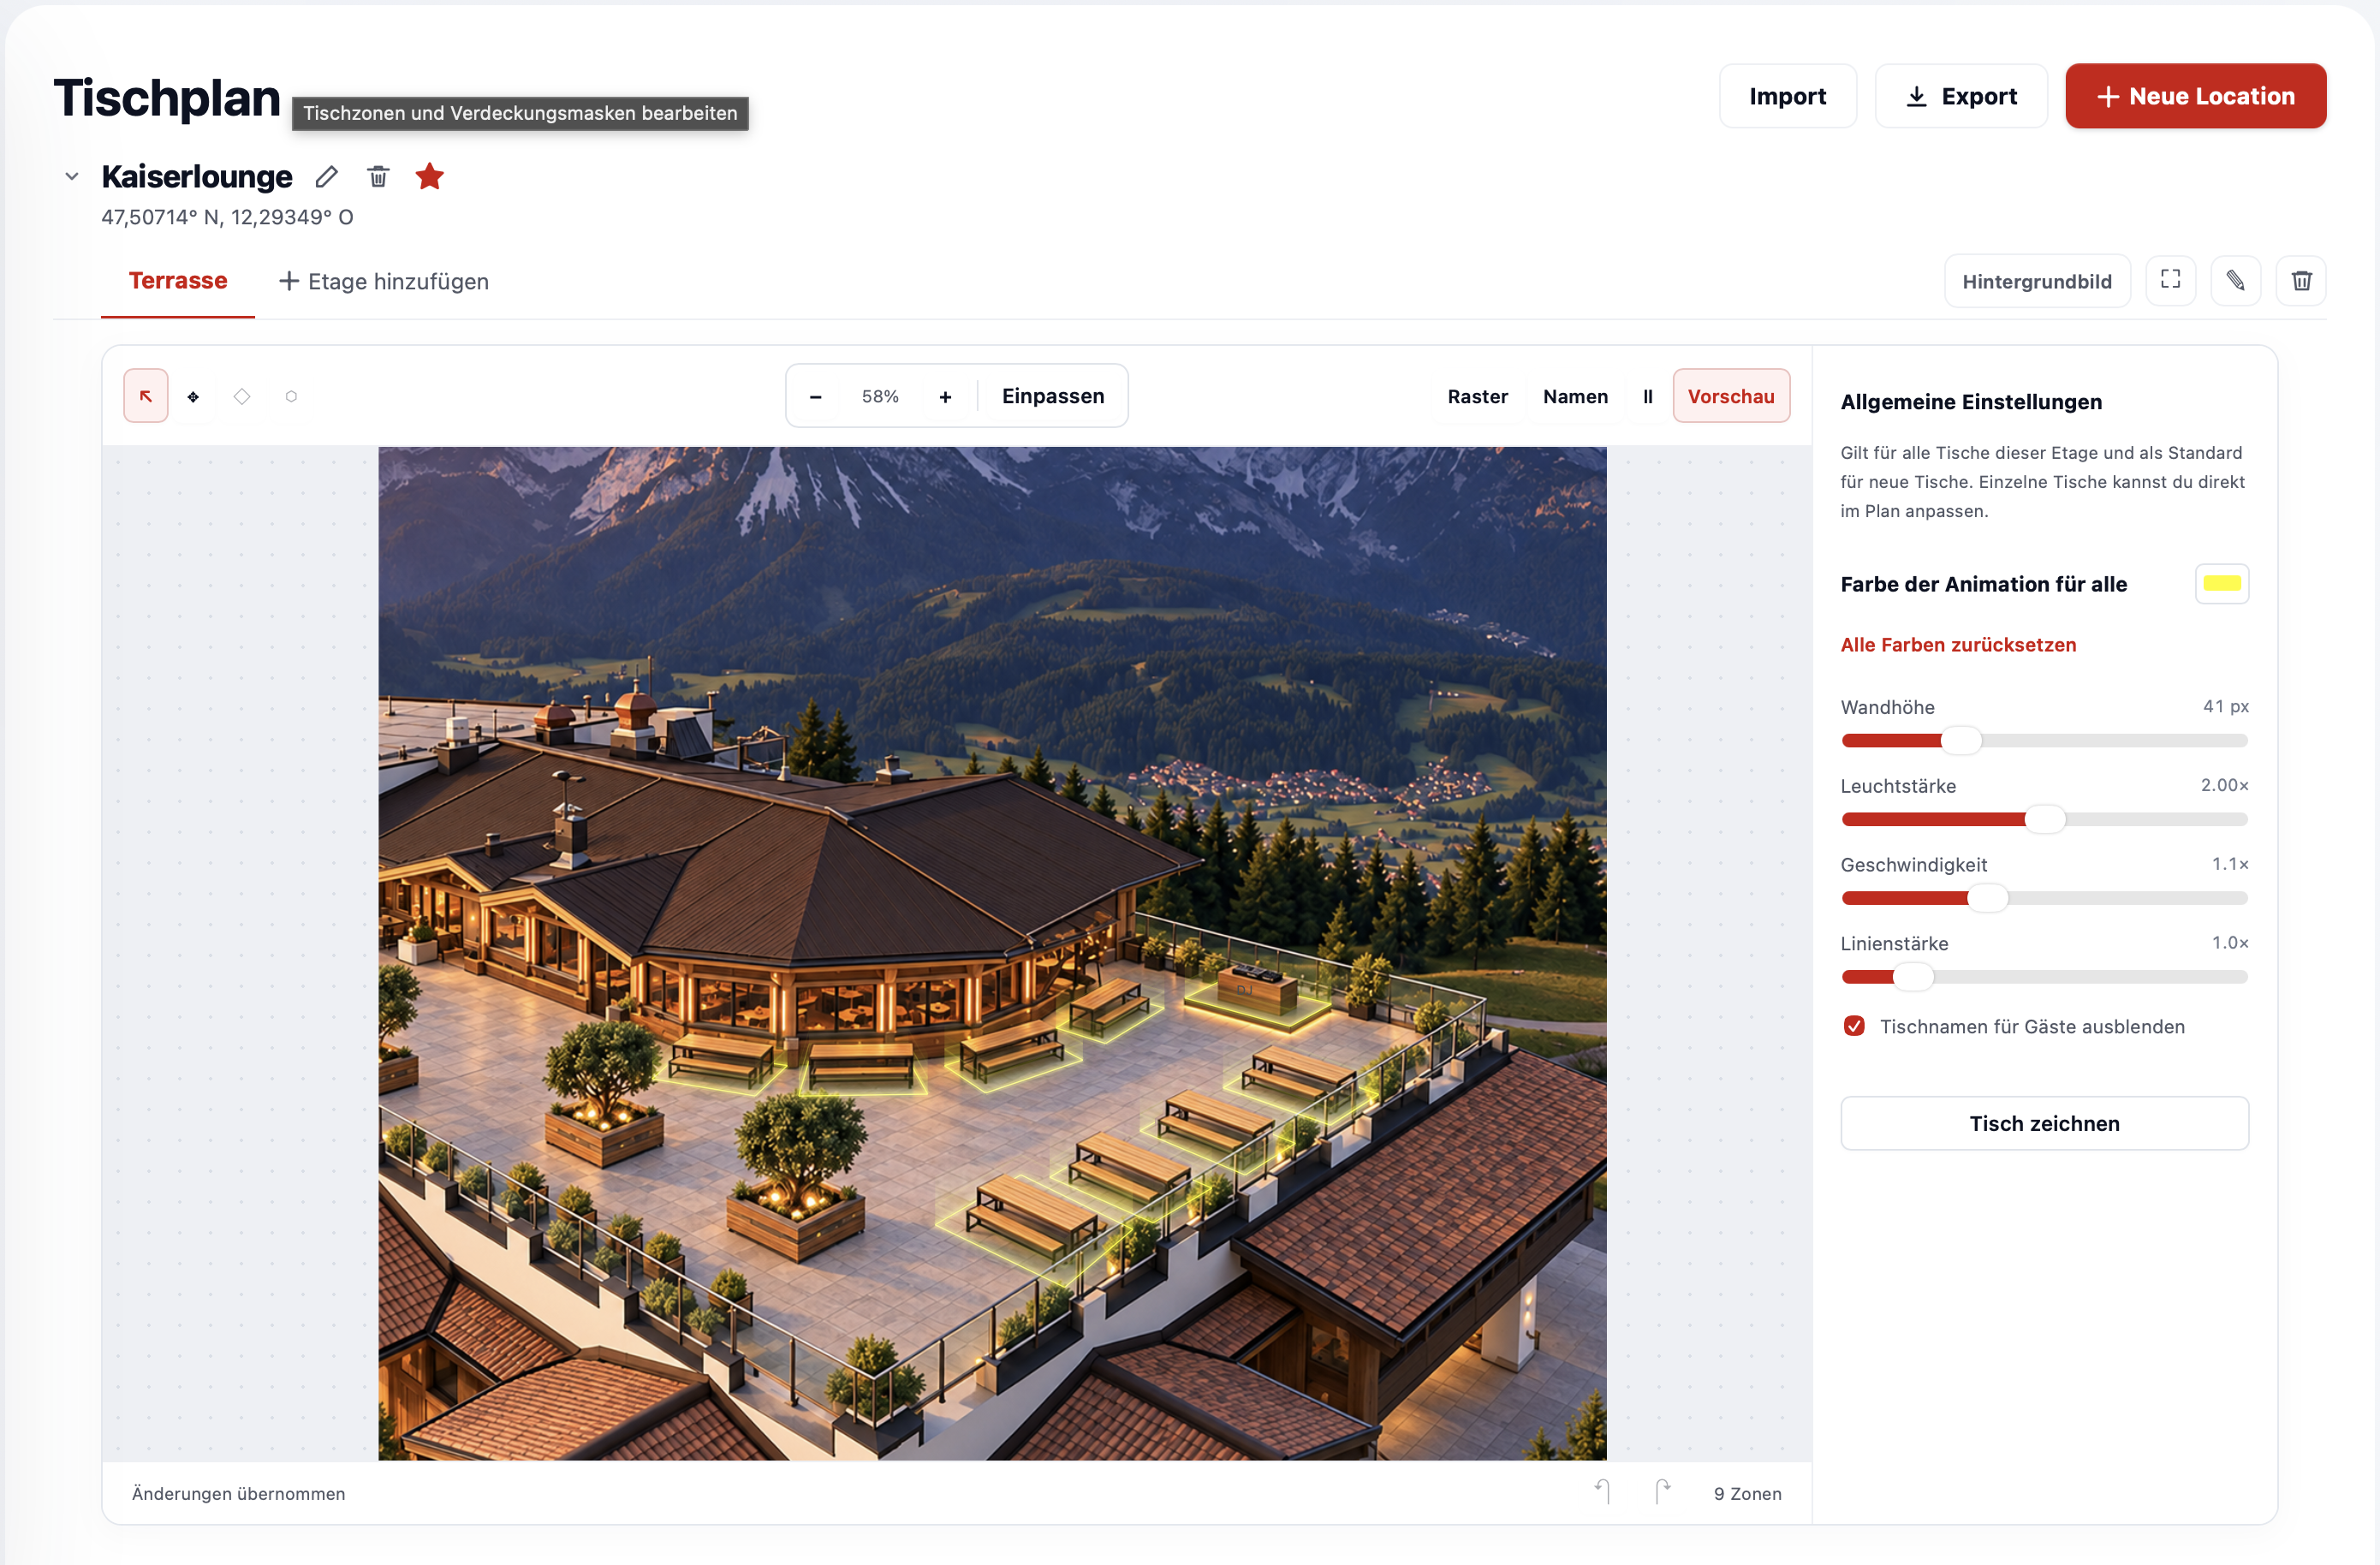Create a Neue Location

click(x=2195, y=96)
